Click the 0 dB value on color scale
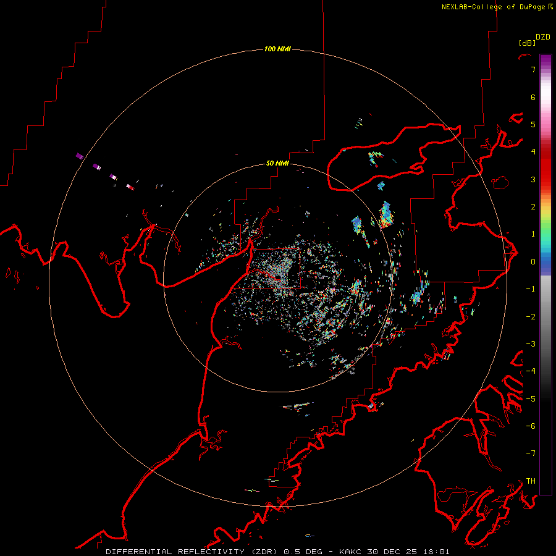The width and height of the screenshot is (556, 556). (533, 262)
